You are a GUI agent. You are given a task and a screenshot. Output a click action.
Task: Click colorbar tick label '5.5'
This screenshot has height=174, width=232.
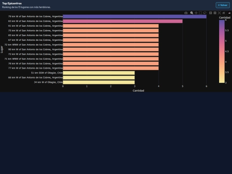click(x=227, y=31)
